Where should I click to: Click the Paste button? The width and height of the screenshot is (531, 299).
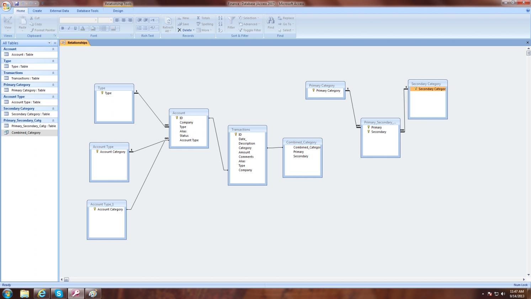coord(22,24)
